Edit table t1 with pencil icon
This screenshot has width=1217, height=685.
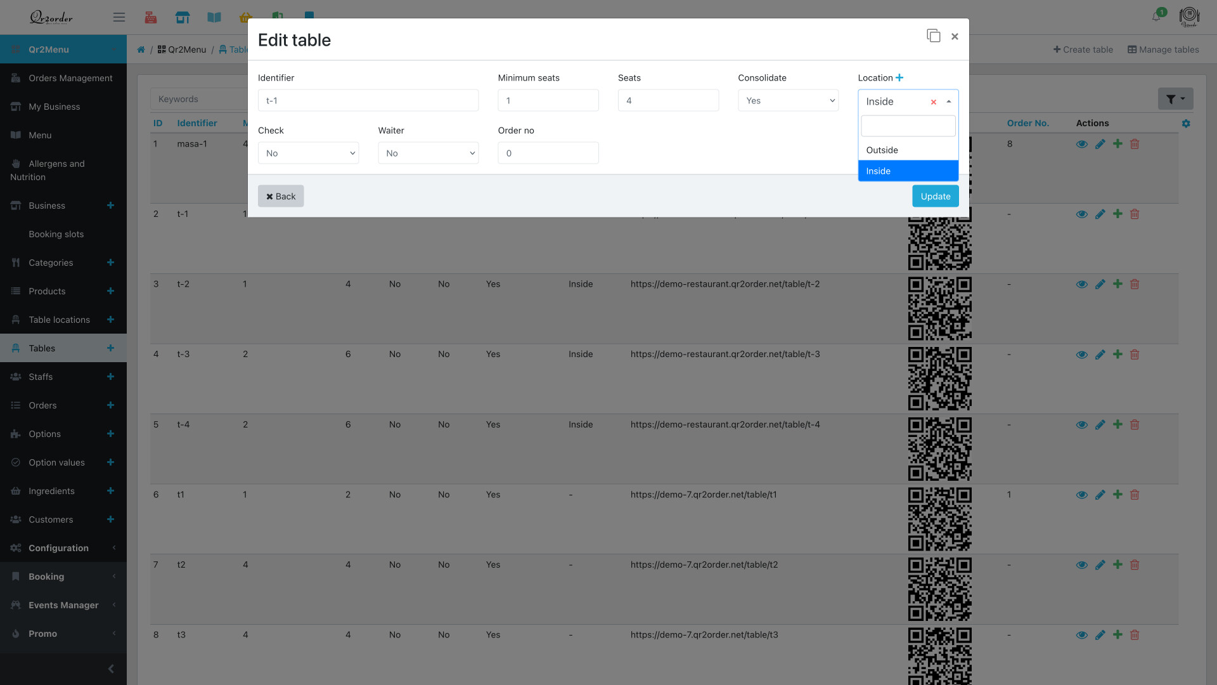(1100, 495)
